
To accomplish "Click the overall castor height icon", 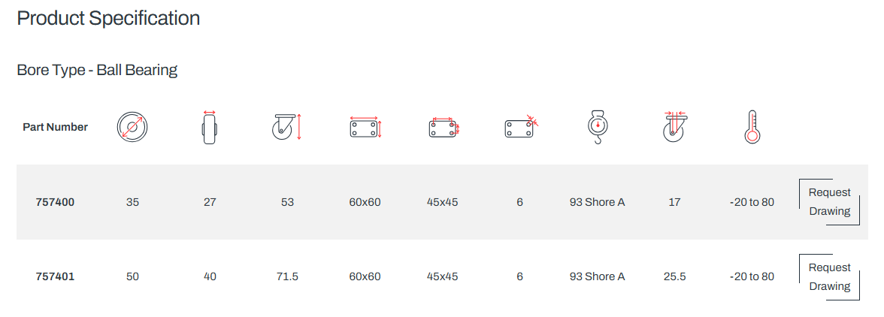I will [x=287, y=127].
